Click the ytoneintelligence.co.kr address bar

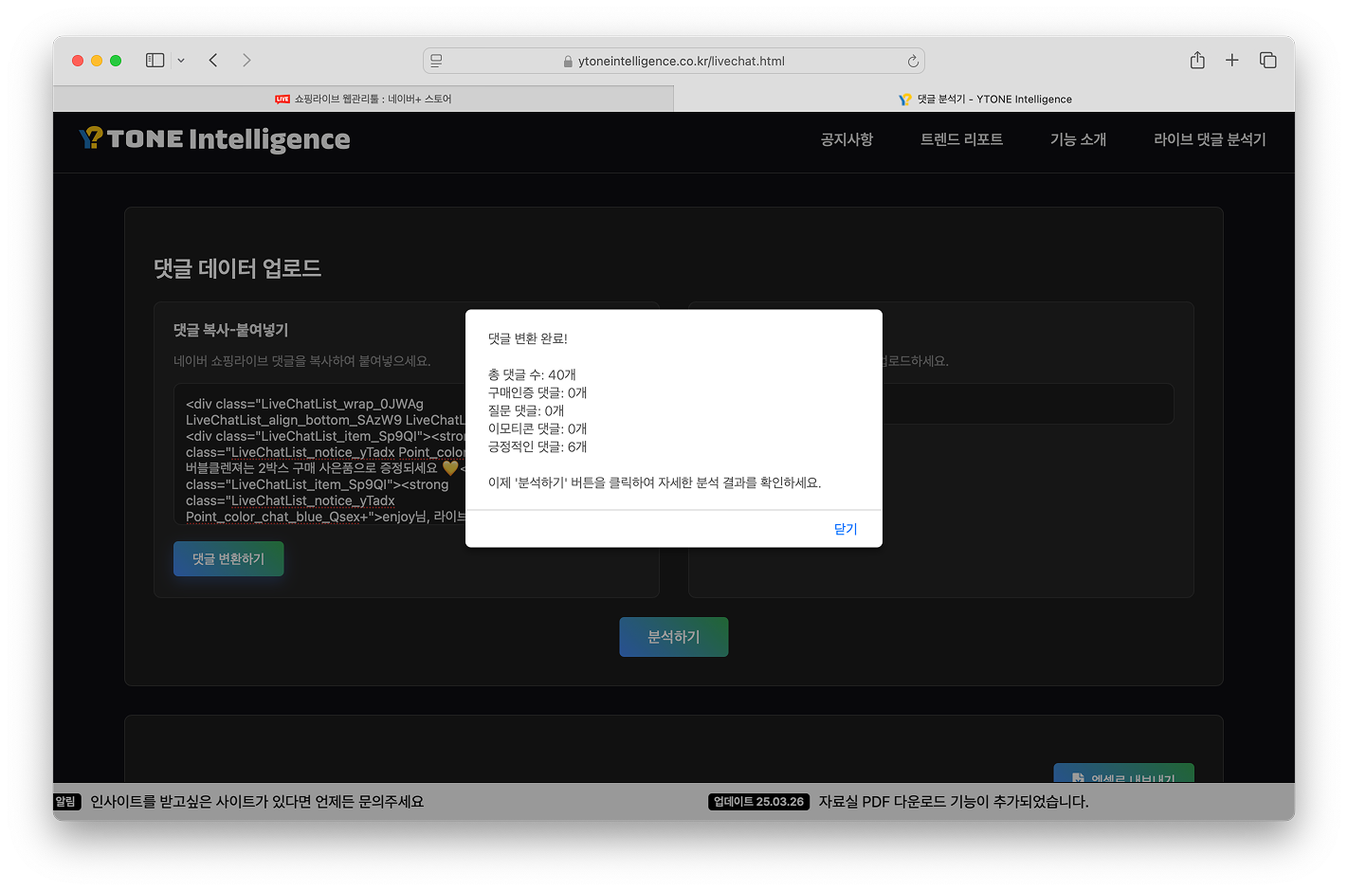pos(674,61)
